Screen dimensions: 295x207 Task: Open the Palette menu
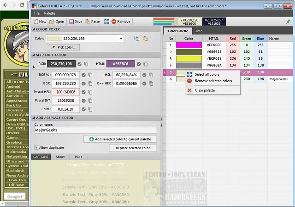[49, 13]
